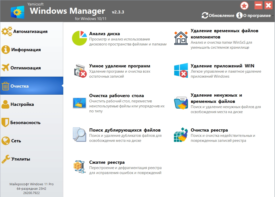Click the Майкрософт Windows 11 Pro text
Viewport: 275px width, 197px height.
tap(31, 184)
